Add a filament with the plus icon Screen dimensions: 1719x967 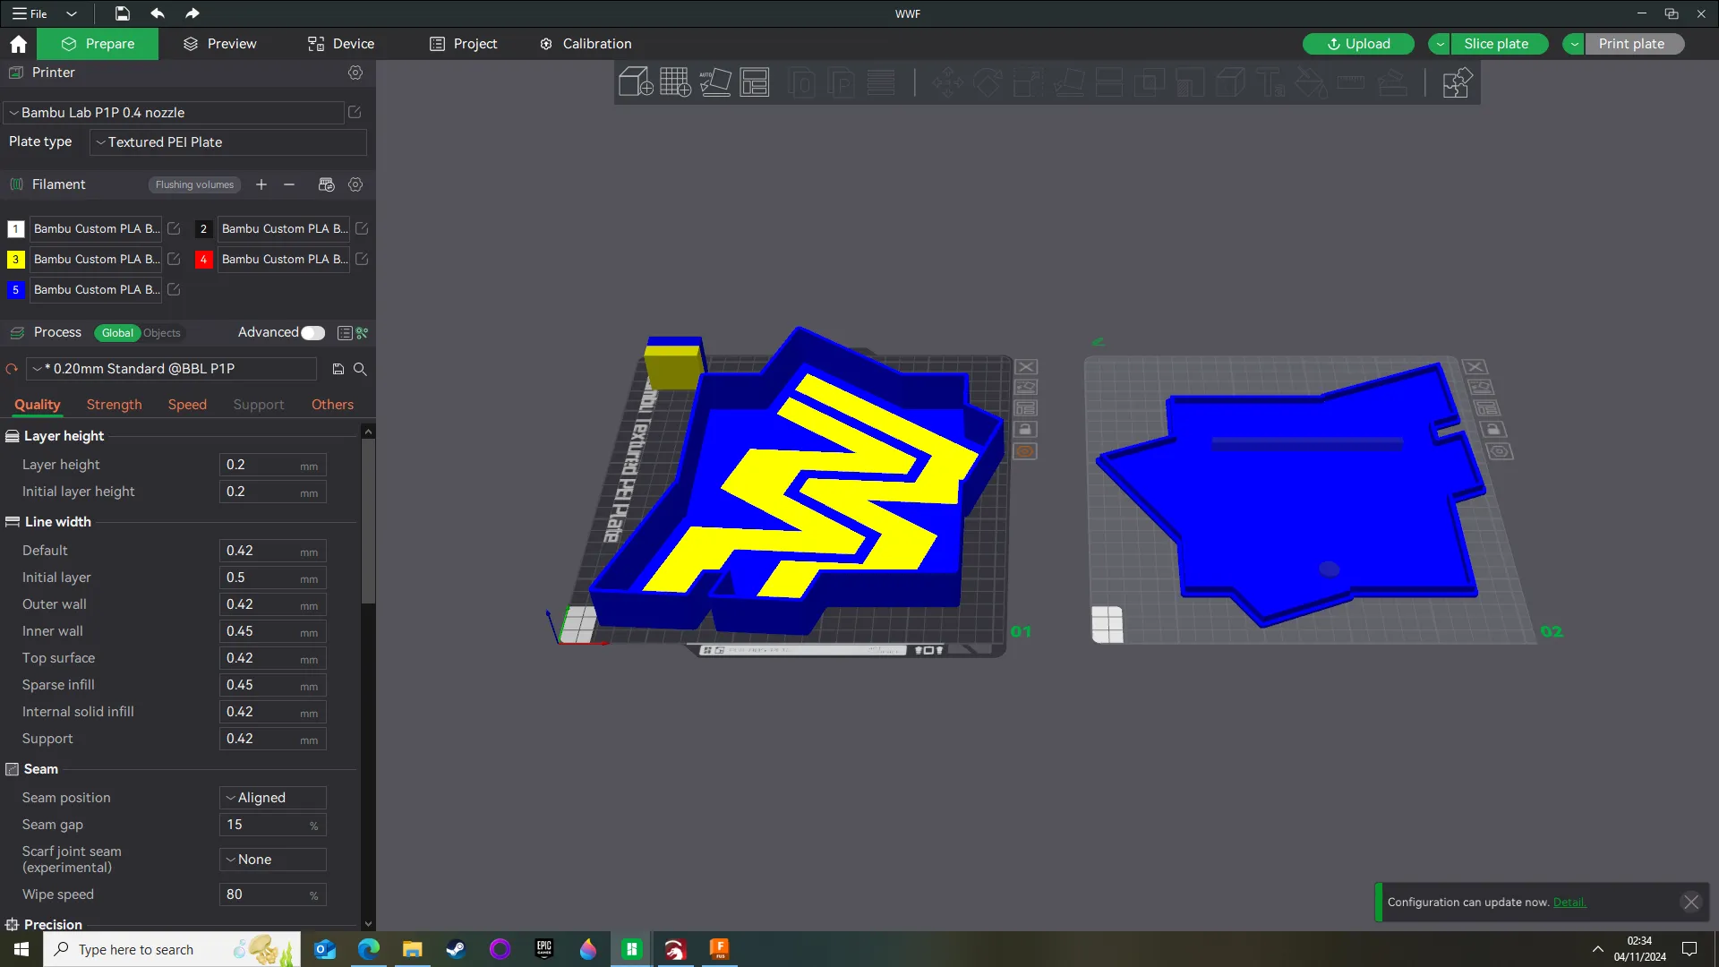261,184
